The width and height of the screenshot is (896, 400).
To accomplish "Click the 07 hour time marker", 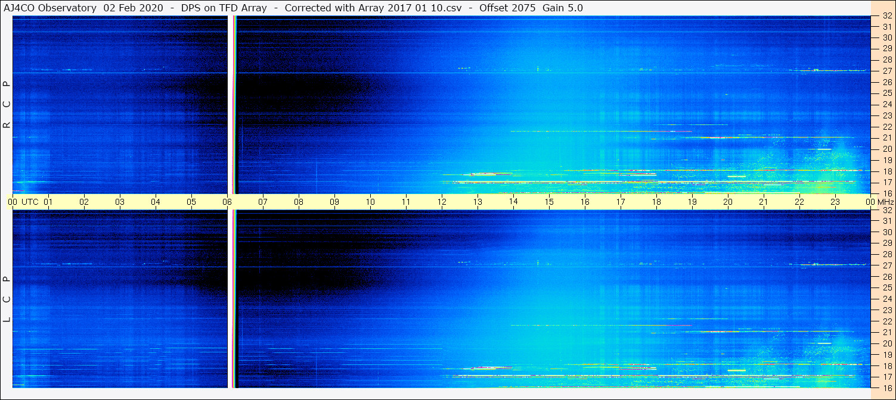I will [x=263, y=202].
